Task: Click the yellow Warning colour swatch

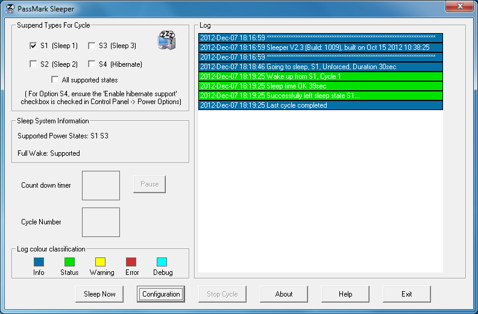Action: coord(100,262)
